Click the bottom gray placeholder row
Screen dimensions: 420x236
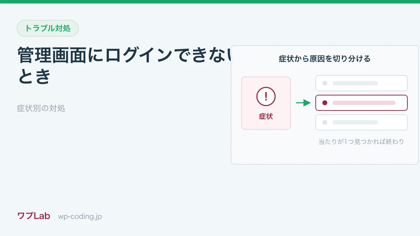pos(362,122)
